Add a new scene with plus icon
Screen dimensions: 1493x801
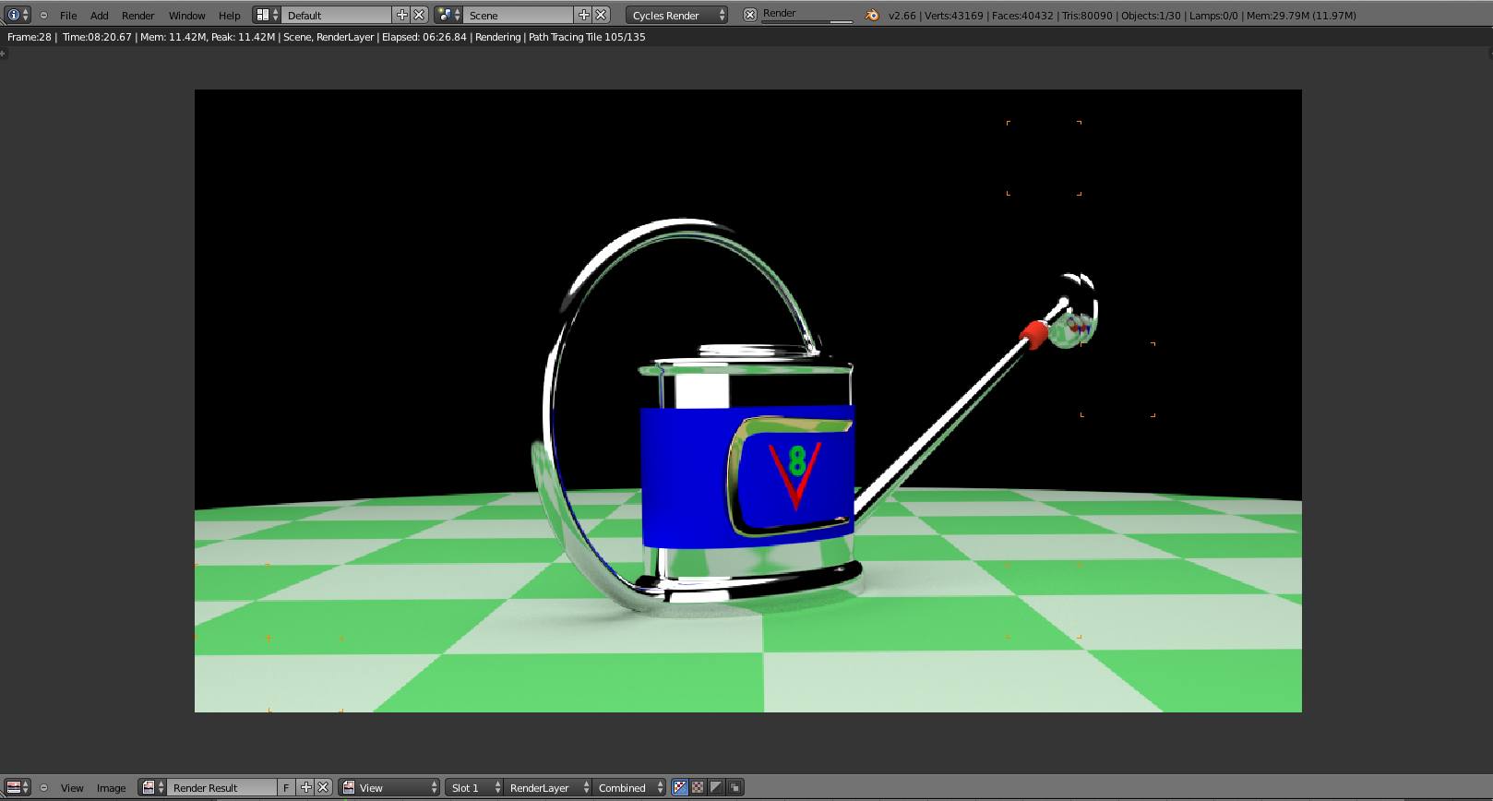click(583, 15)
